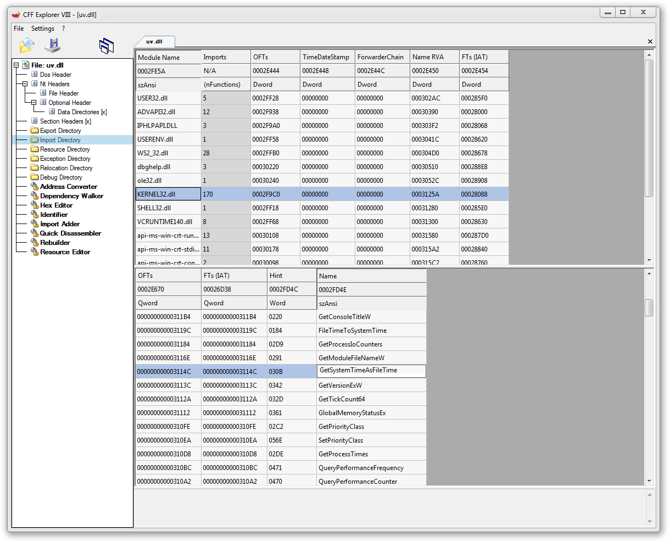Select Section Headers [x] label

tap(65, 121)
